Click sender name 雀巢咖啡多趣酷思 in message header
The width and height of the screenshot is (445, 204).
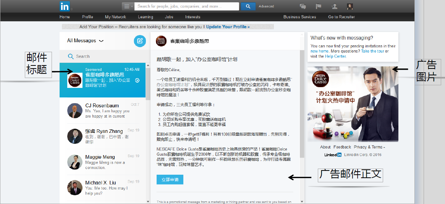(x=189, y=41)
